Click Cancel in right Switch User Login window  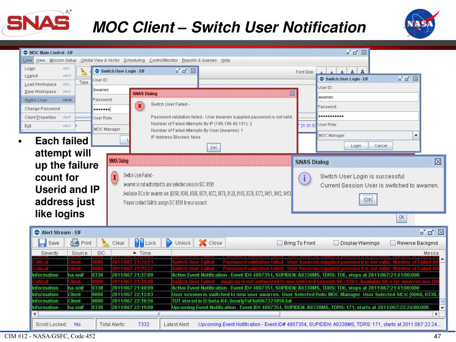coord(381,146)
